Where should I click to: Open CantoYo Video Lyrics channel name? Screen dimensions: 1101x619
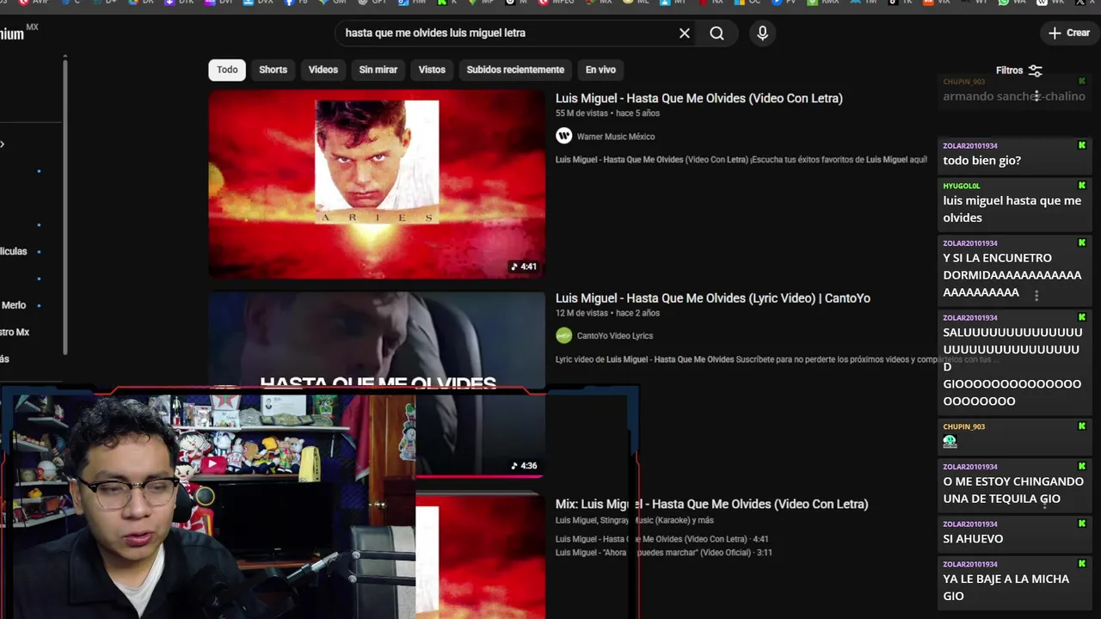pos(615,336)
